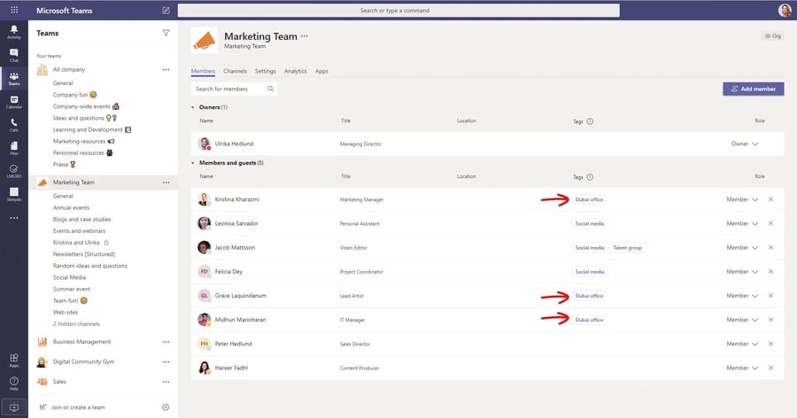Show 2 hidden channels link
This screenshot has width=797, height=418.
pyautogui.click(x=76, y=324)
